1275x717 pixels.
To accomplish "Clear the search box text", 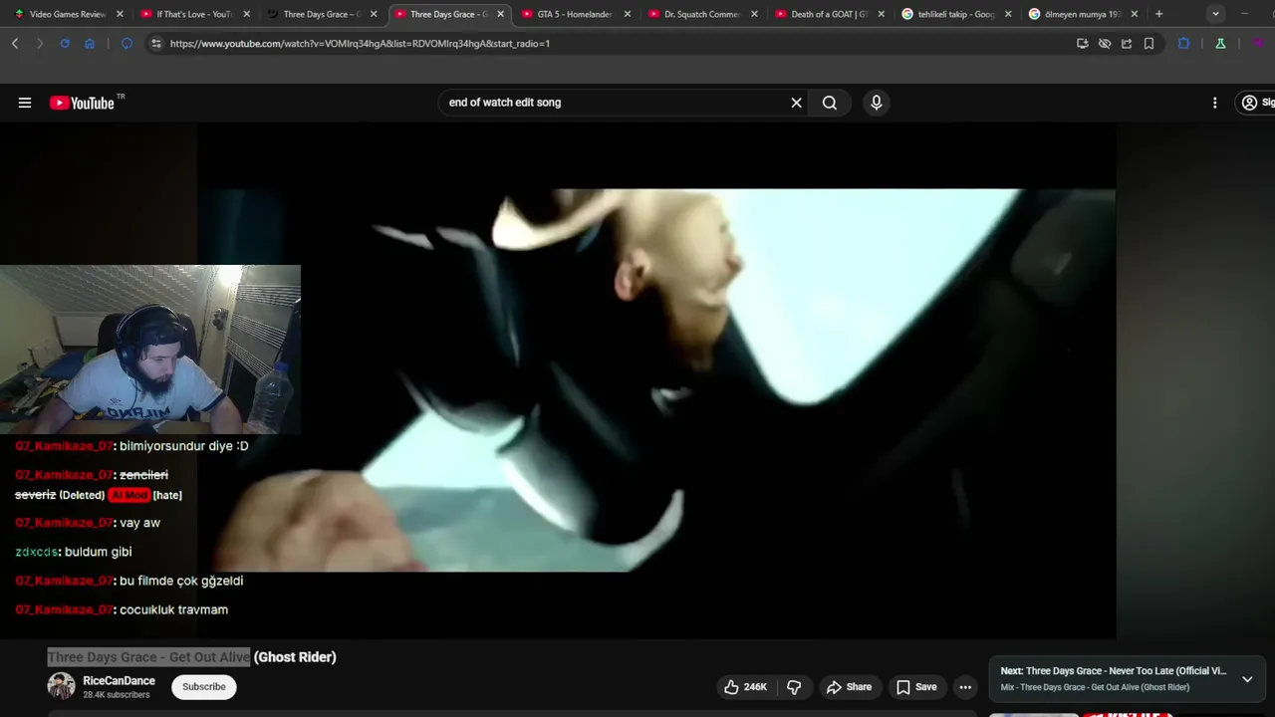I will point(796,103).
